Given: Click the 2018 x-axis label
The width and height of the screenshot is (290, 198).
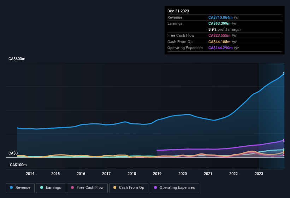Looking at the screenshot, I should (x=132, y=174).
